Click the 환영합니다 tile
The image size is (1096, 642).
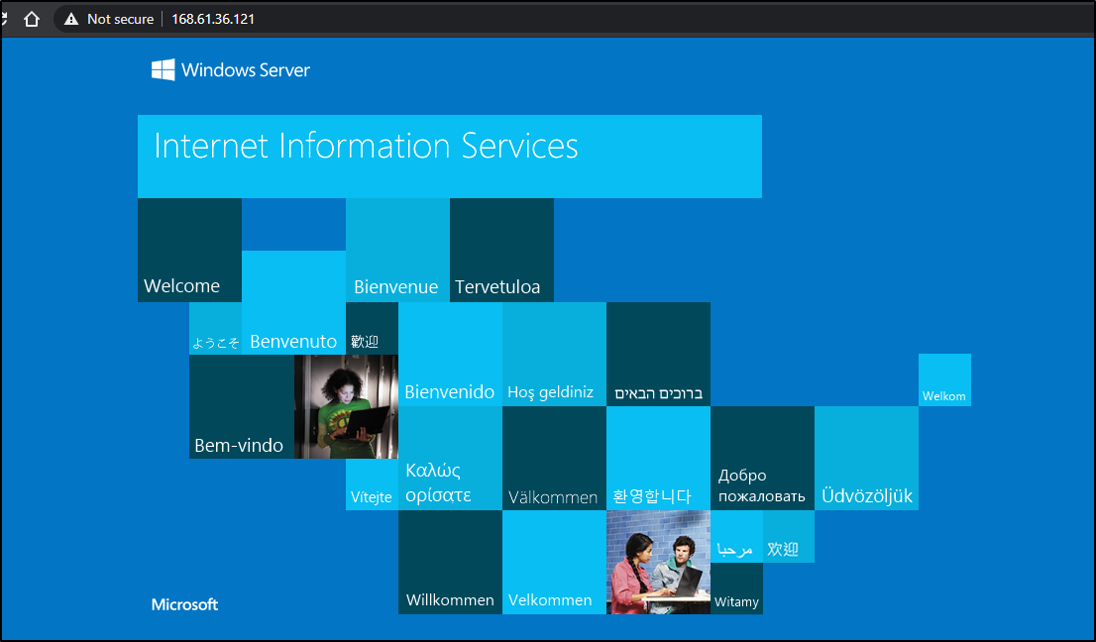(x=658, y=459)
